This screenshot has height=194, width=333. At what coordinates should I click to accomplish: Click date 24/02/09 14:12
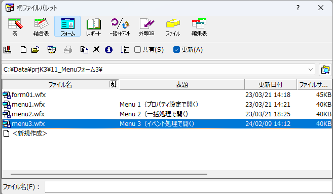268,124
